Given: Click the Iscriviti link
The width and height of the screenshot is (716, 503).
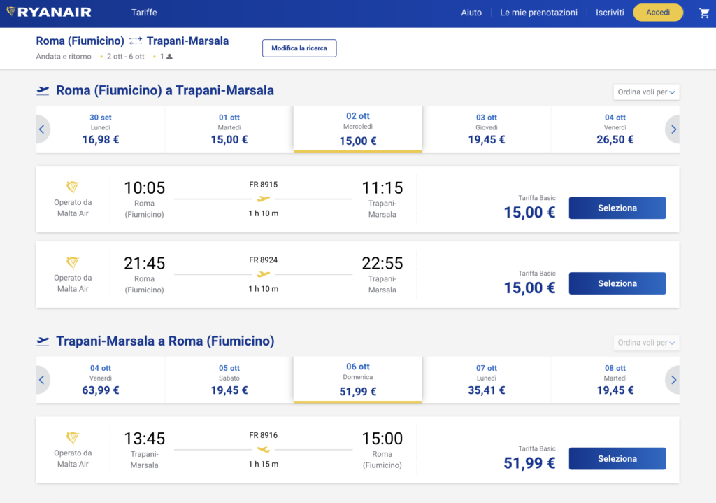Looking at the screenshot, I should (610, 13).
